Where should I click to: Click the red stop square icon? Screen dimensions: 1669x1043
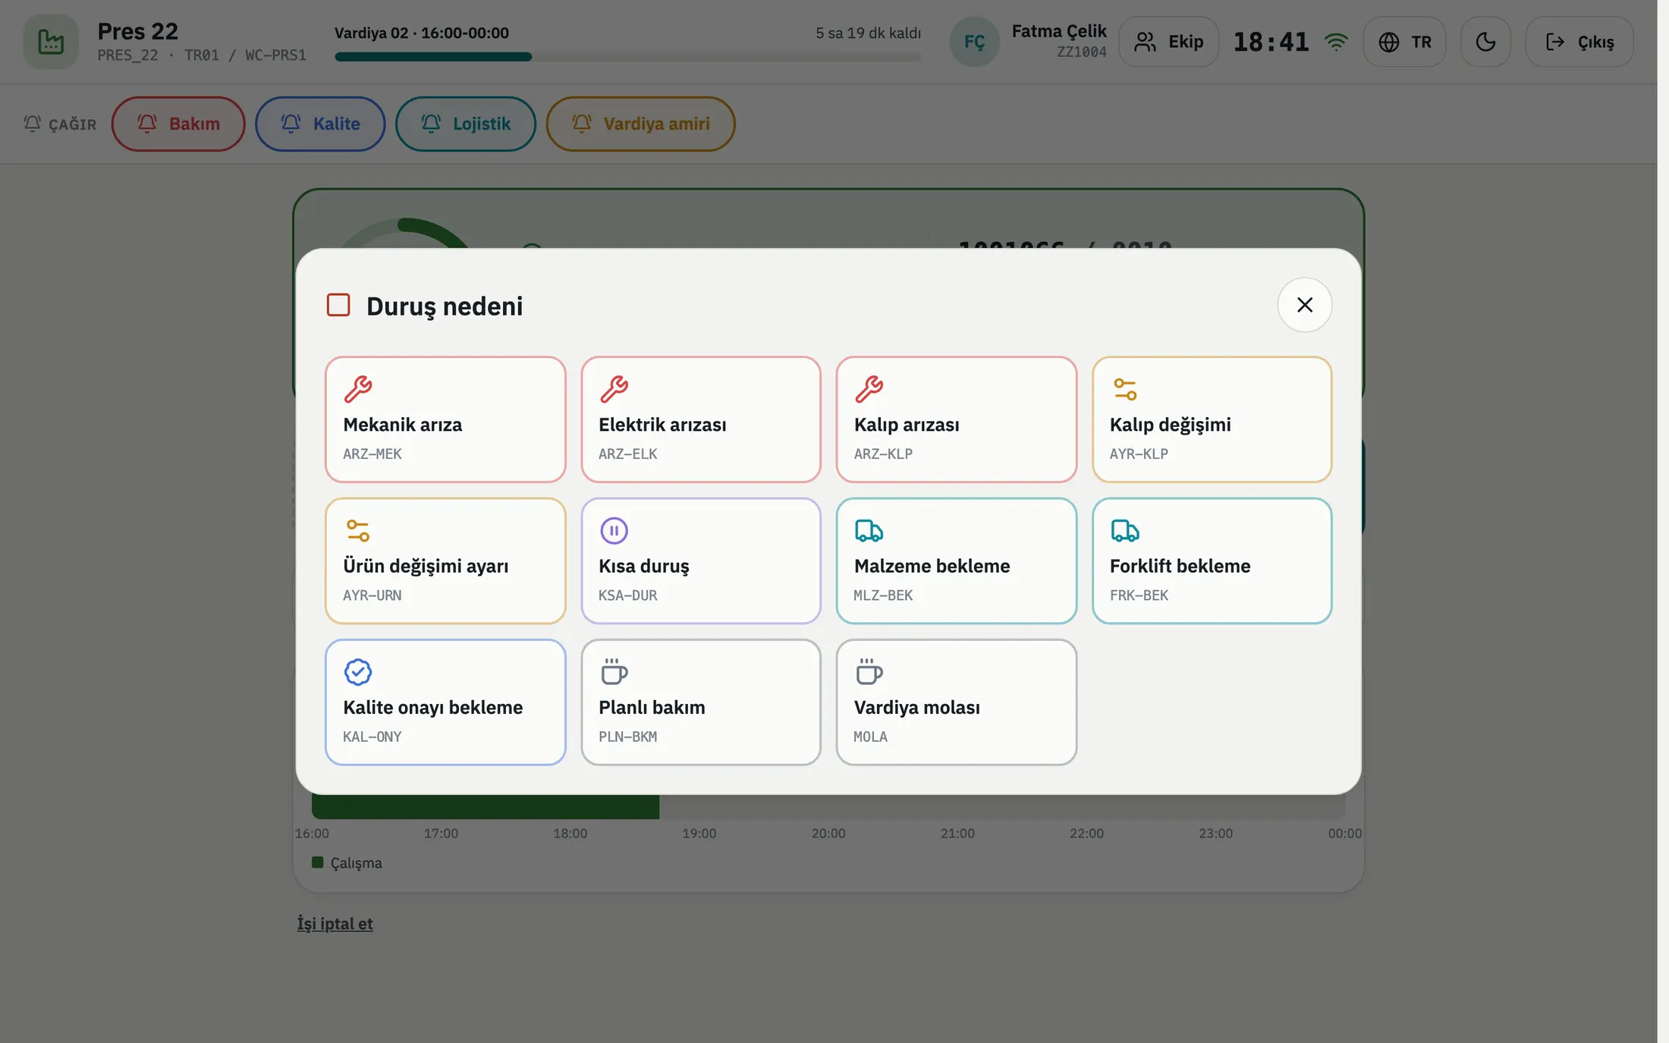pos(338,305)
